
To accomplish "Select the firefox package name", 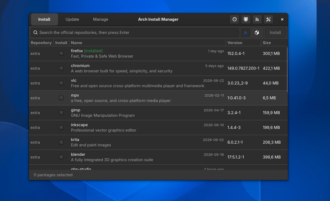I will click(x=77, y=51).
